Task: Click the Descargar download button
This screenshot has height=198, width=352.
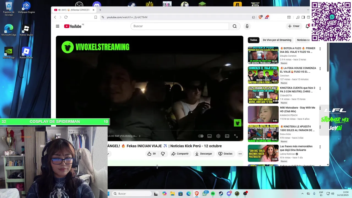Action: click(x=204, y=154)
